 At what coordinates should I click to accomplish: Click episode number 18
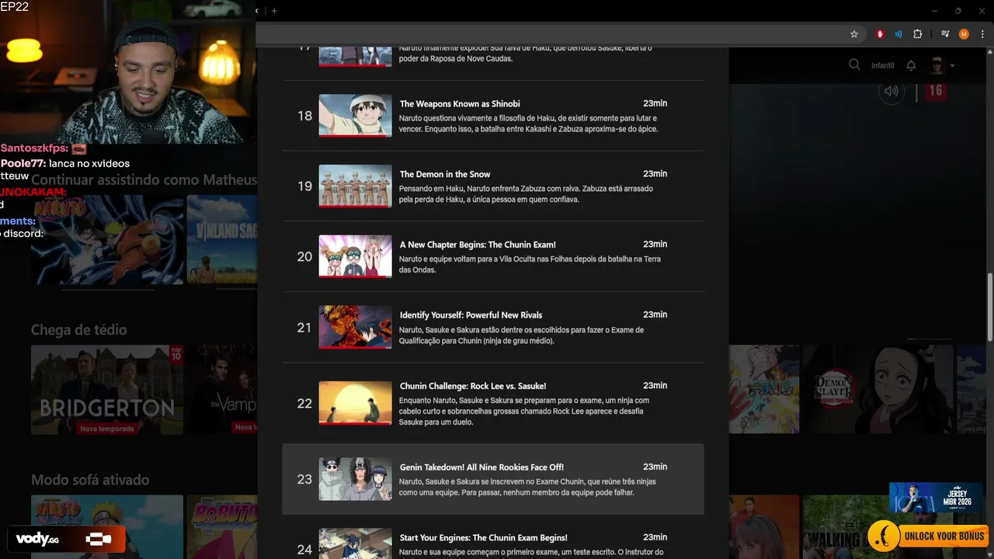point(304,116)
